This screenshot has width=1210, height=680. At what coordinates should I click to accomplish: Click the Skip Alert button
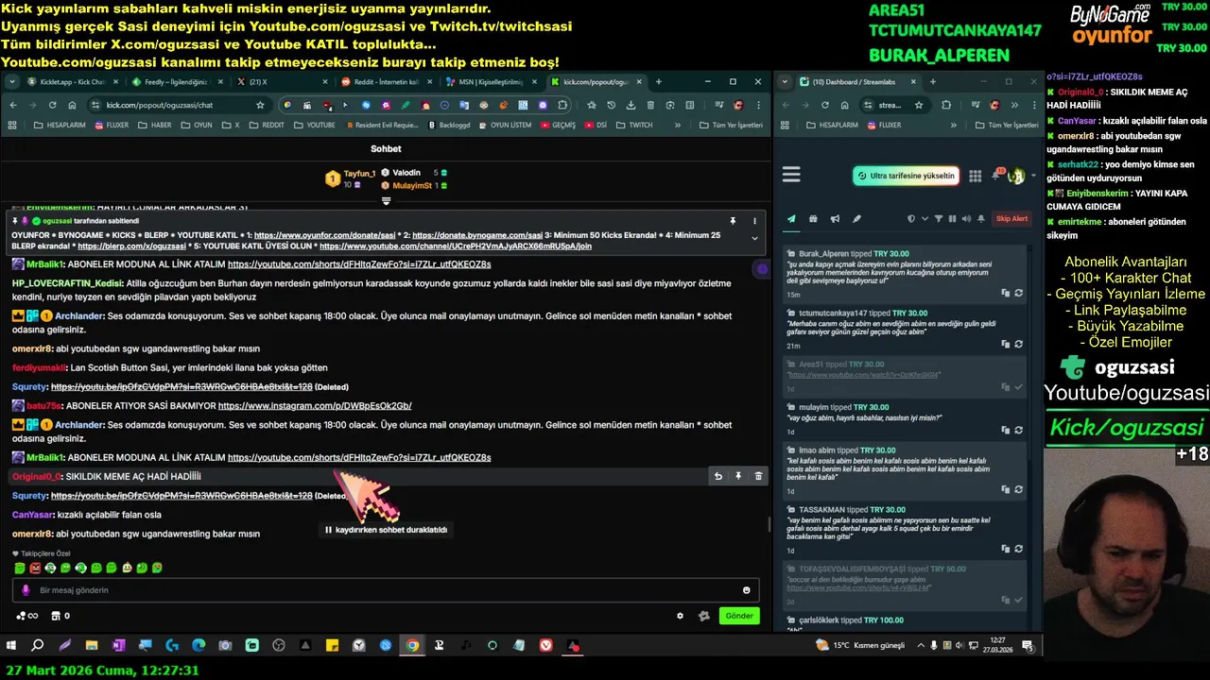(1011, 219)
